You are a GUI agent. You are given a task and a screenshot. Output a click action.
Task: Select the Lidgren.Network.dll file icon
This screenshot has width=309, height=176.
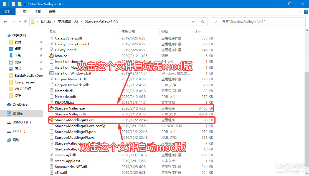pyautogui.click(x=51, y=79)
